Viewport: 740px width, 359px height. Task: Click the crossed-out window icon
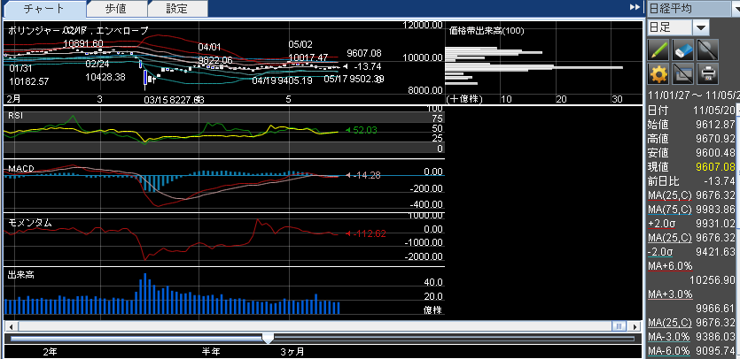682,73
